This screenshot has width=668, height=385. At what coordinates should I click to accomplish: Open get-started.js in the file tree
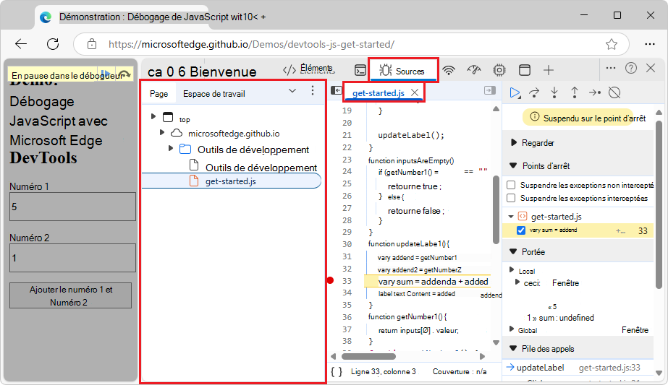point(231,181)
